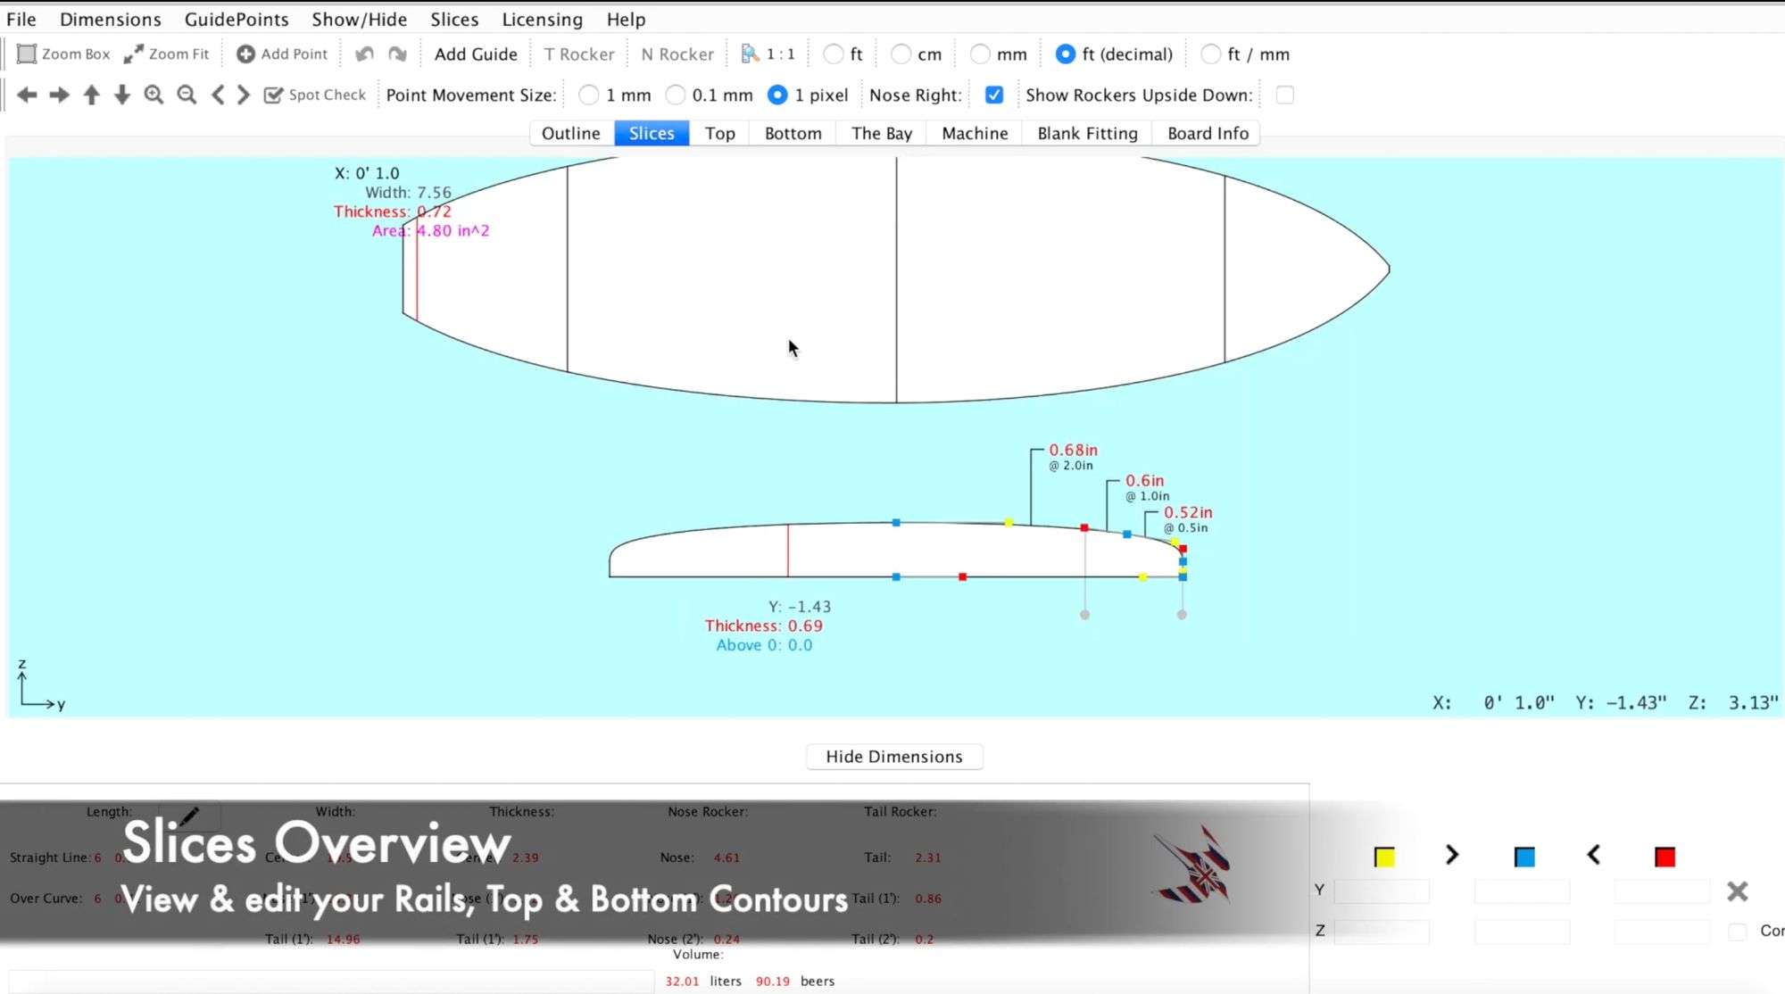Switch to the Board Info tab
The width and height of the screenshot is (1785, 994).
(x=1207, y=133)
